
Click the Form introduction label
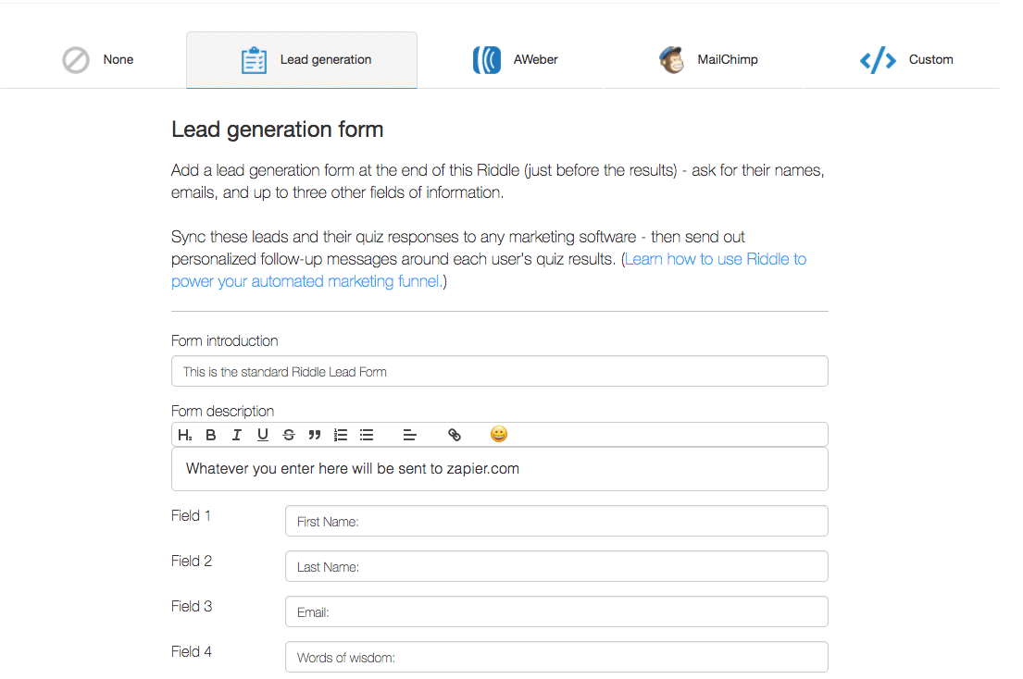coord(224,340)
